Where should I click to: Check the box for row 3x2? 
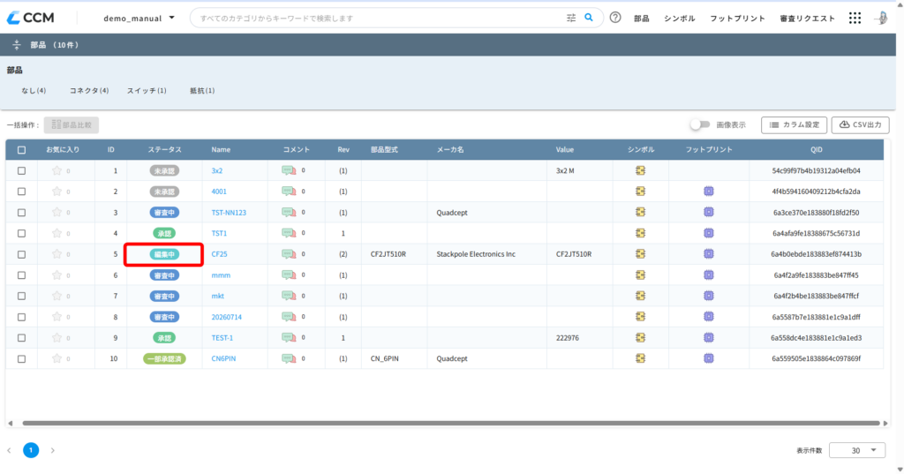coord(21,170)
